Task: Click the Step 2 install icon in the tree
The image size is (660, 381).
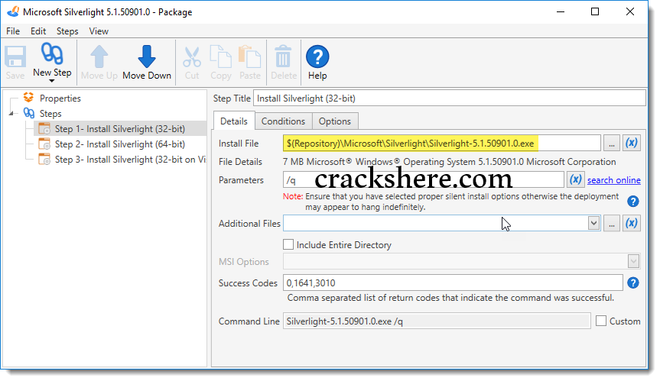Action: [x=44, y=144]
